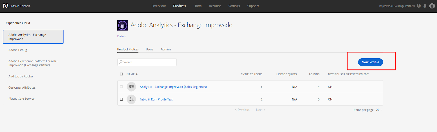Select Customer Attributes in sidebar
Viewport: 437px width, 132px height.
(x=22, y=87)
